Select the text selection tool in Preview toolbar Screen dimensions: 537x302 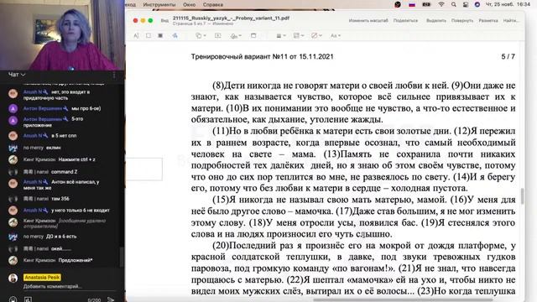[x=136, y=35]
